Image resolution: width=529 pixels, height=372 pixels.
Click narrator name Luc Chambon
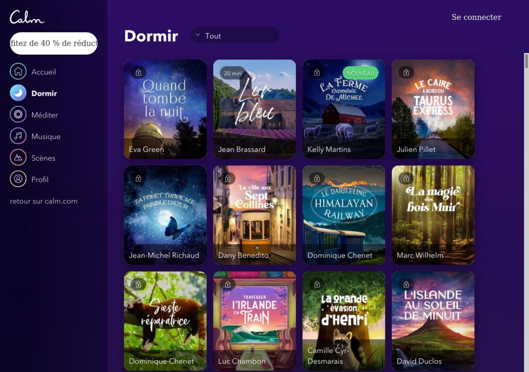pyautogui.click(x=242, y=361)
